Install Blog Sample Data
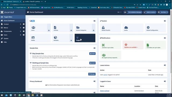 (92, 54)
